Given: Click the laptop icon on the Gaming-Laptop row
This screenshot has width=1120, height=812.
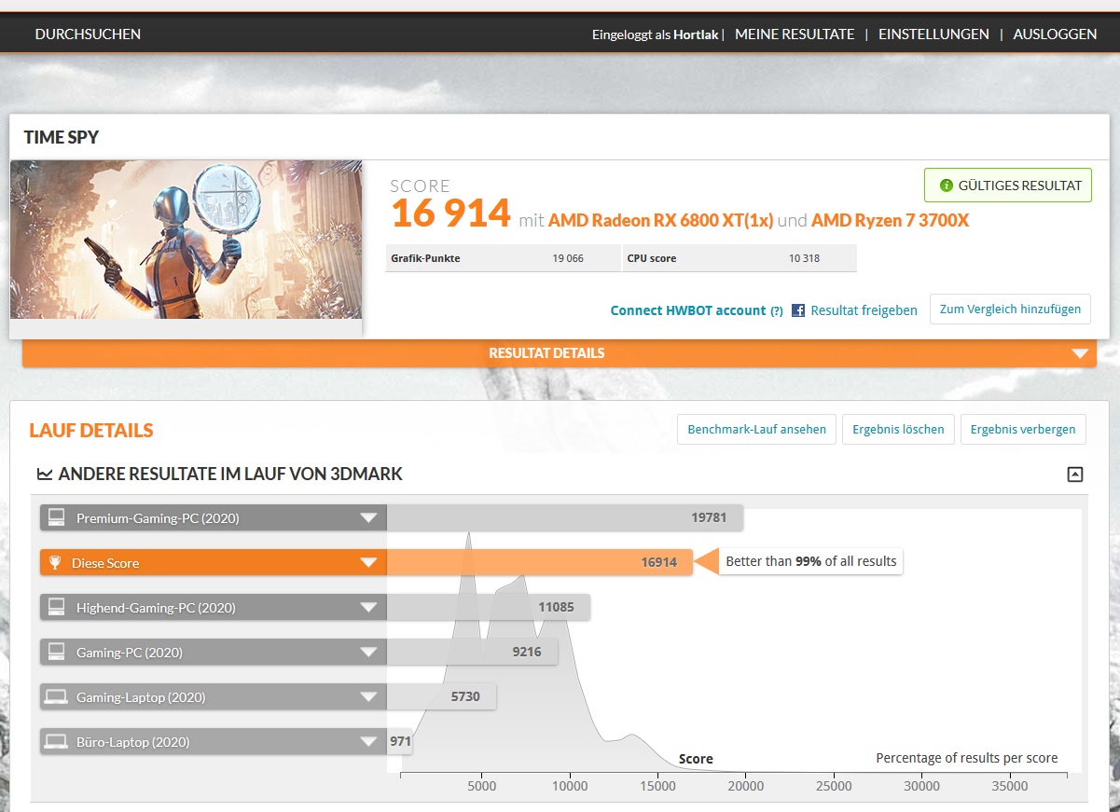Looking at the screenshot, I should [x=56, y=696].
